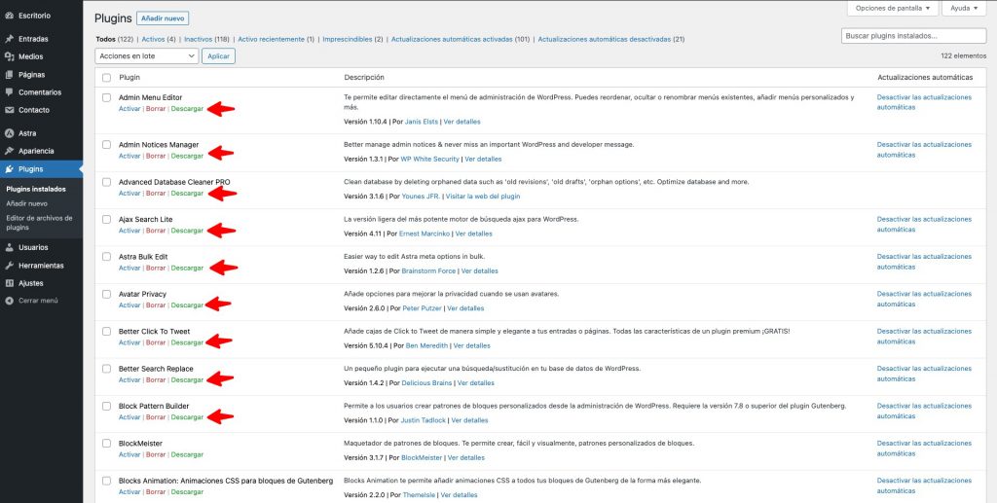The width and height of the screenshot is (997, 503).
Task: Click the Apariencia brush icon
Action: click(9, 151)
